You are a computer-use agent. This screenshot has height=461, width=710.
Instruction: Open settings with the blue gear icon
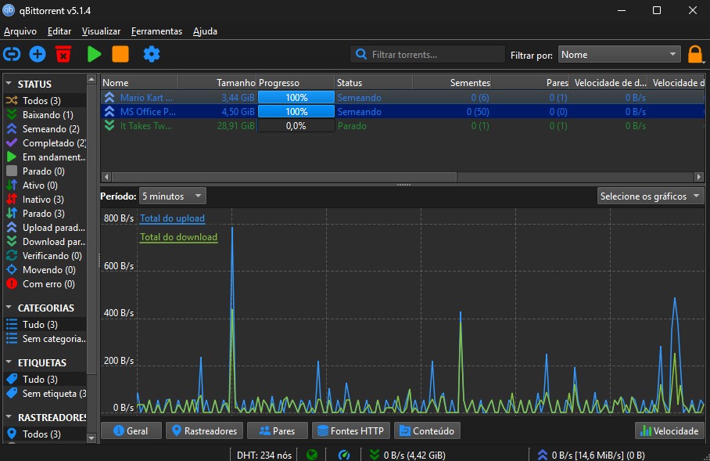[x=151, y=54]
